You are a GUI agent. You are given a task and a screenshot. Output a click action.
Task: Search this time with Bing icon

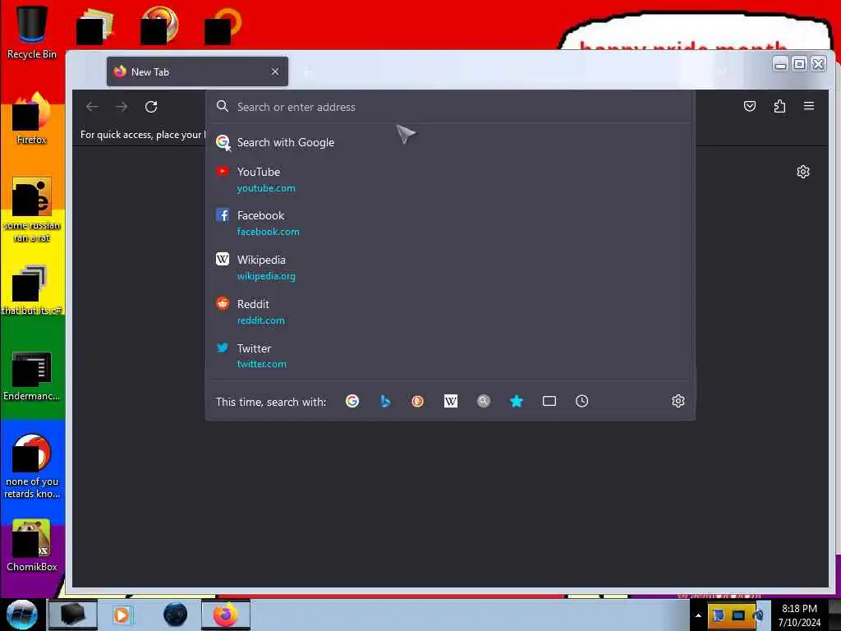[385, 401]
